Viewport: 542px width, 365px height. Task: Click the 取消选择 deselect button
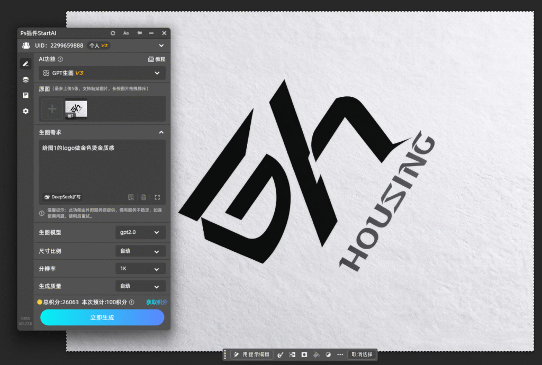pos(362,354)
